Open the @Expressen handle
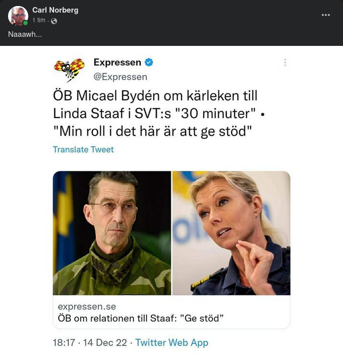The width and height of the screenshot is (343, 355). tap(120, 77)
